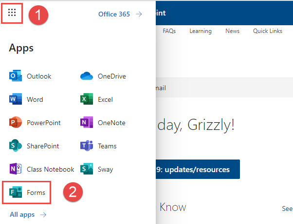Select the Sway label
Image resolution: width=293 pixels, height=224 pixels.
pyautogui.click(x=106, y=169)
